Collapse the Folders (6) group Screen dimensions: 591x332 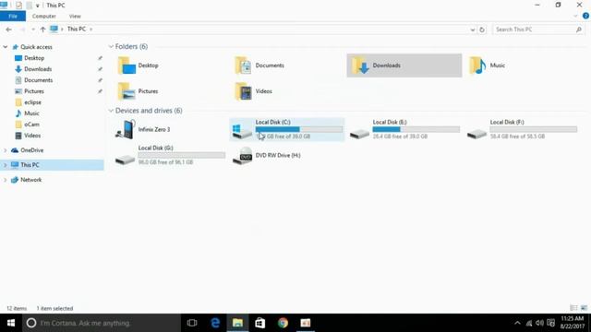(x=111, y=47)
